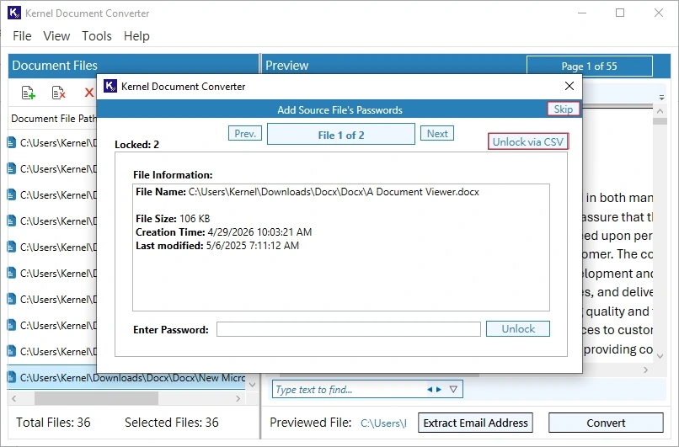Click the Total Files: 36 status text
This screenshot has height=447, width=679.
click(x=53, y=423)
